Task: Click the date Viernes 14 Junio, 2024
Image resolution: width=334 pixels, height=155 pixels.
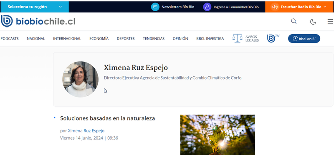Action: point(81,138)
